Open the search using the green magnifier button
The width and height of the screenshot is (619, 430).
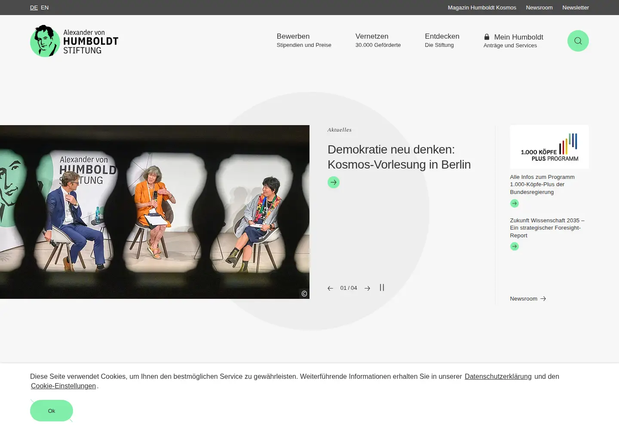tap(578, 41)
